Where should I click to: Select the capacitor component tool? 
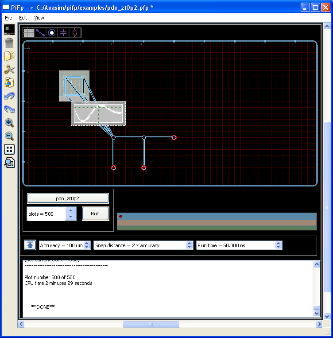63,33
